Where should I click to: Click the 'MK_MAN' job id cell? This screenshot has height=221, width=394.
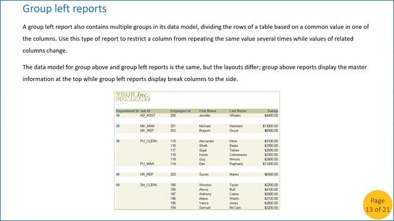147,126
